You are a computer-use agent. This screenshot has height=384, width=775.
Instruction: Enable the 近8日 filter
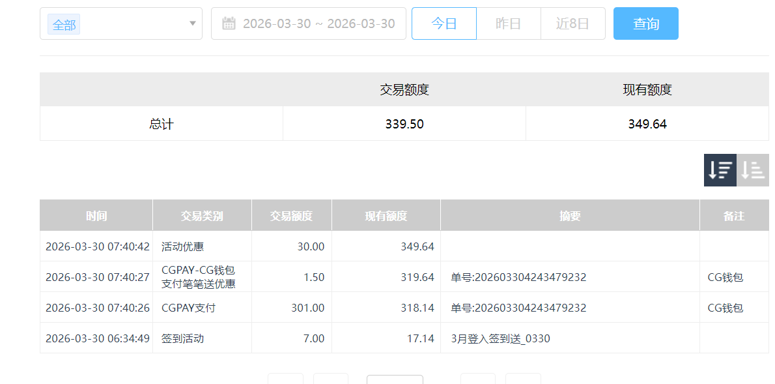pos(572,23)
